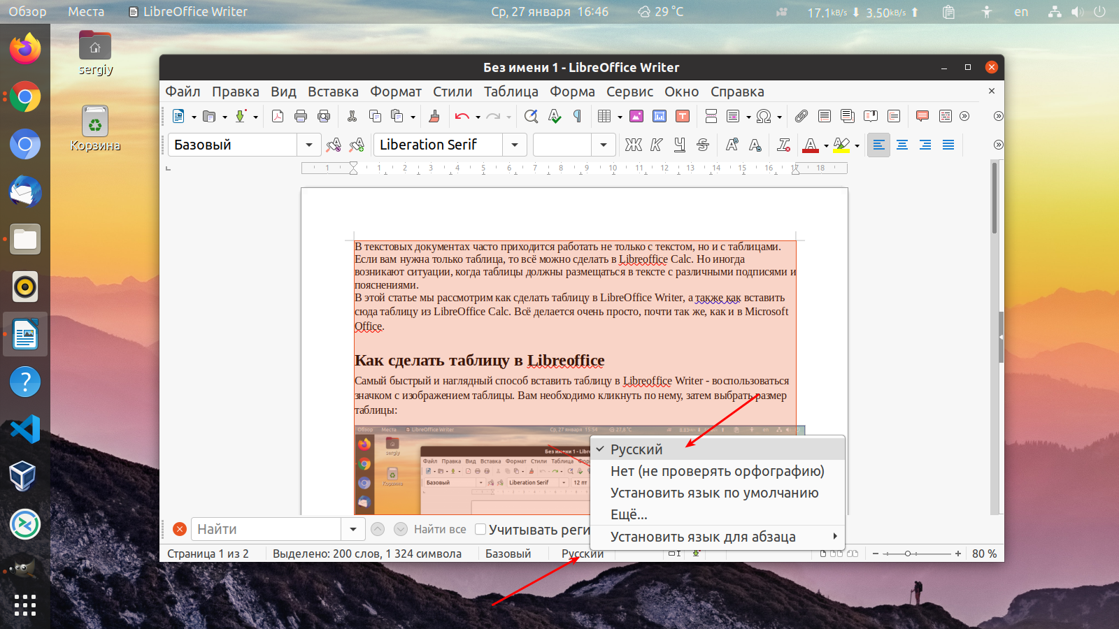This screenshot has height=629, width=1119.
Task: Click the Insert Hyperlink chain icon
Action: pyautogui.click(x=801, y=117)
